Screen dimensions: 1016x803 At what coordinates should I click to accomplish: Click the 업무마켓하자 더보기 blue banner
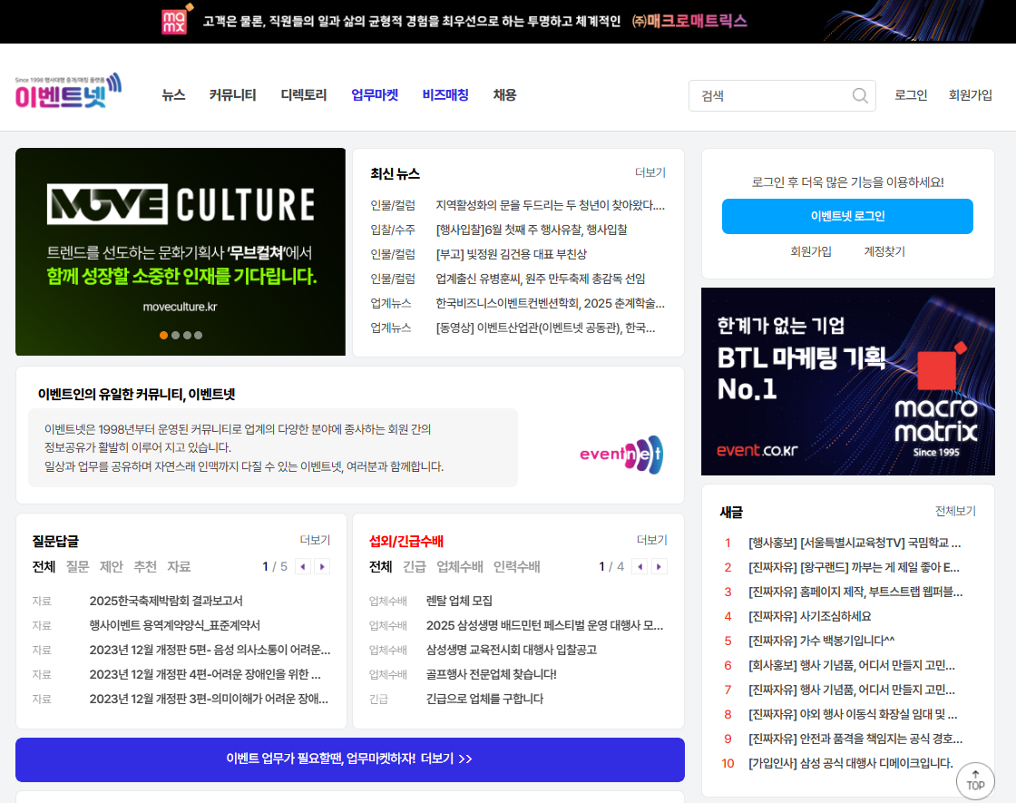click(x=350, y=759)
